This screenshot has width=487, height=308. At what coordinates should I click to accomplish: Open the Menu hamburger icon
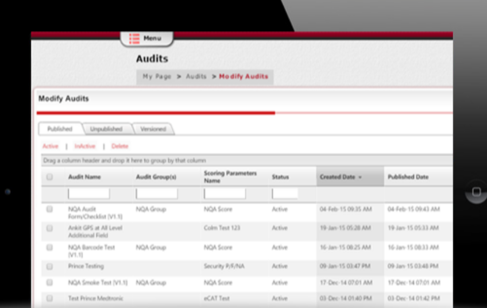[134, 38]
